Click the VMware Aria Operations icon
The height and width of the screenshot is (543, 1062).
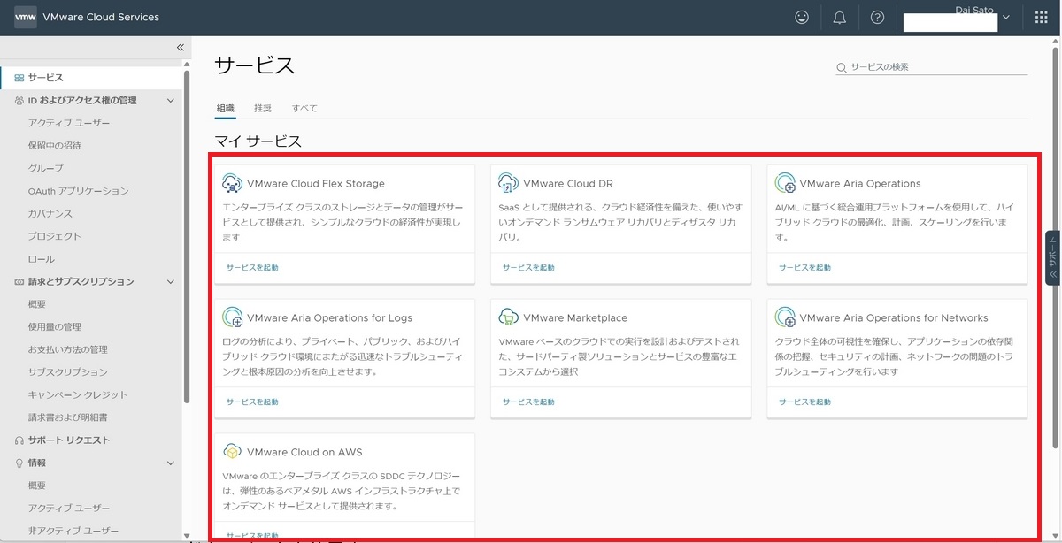click(x=784, y=183)
